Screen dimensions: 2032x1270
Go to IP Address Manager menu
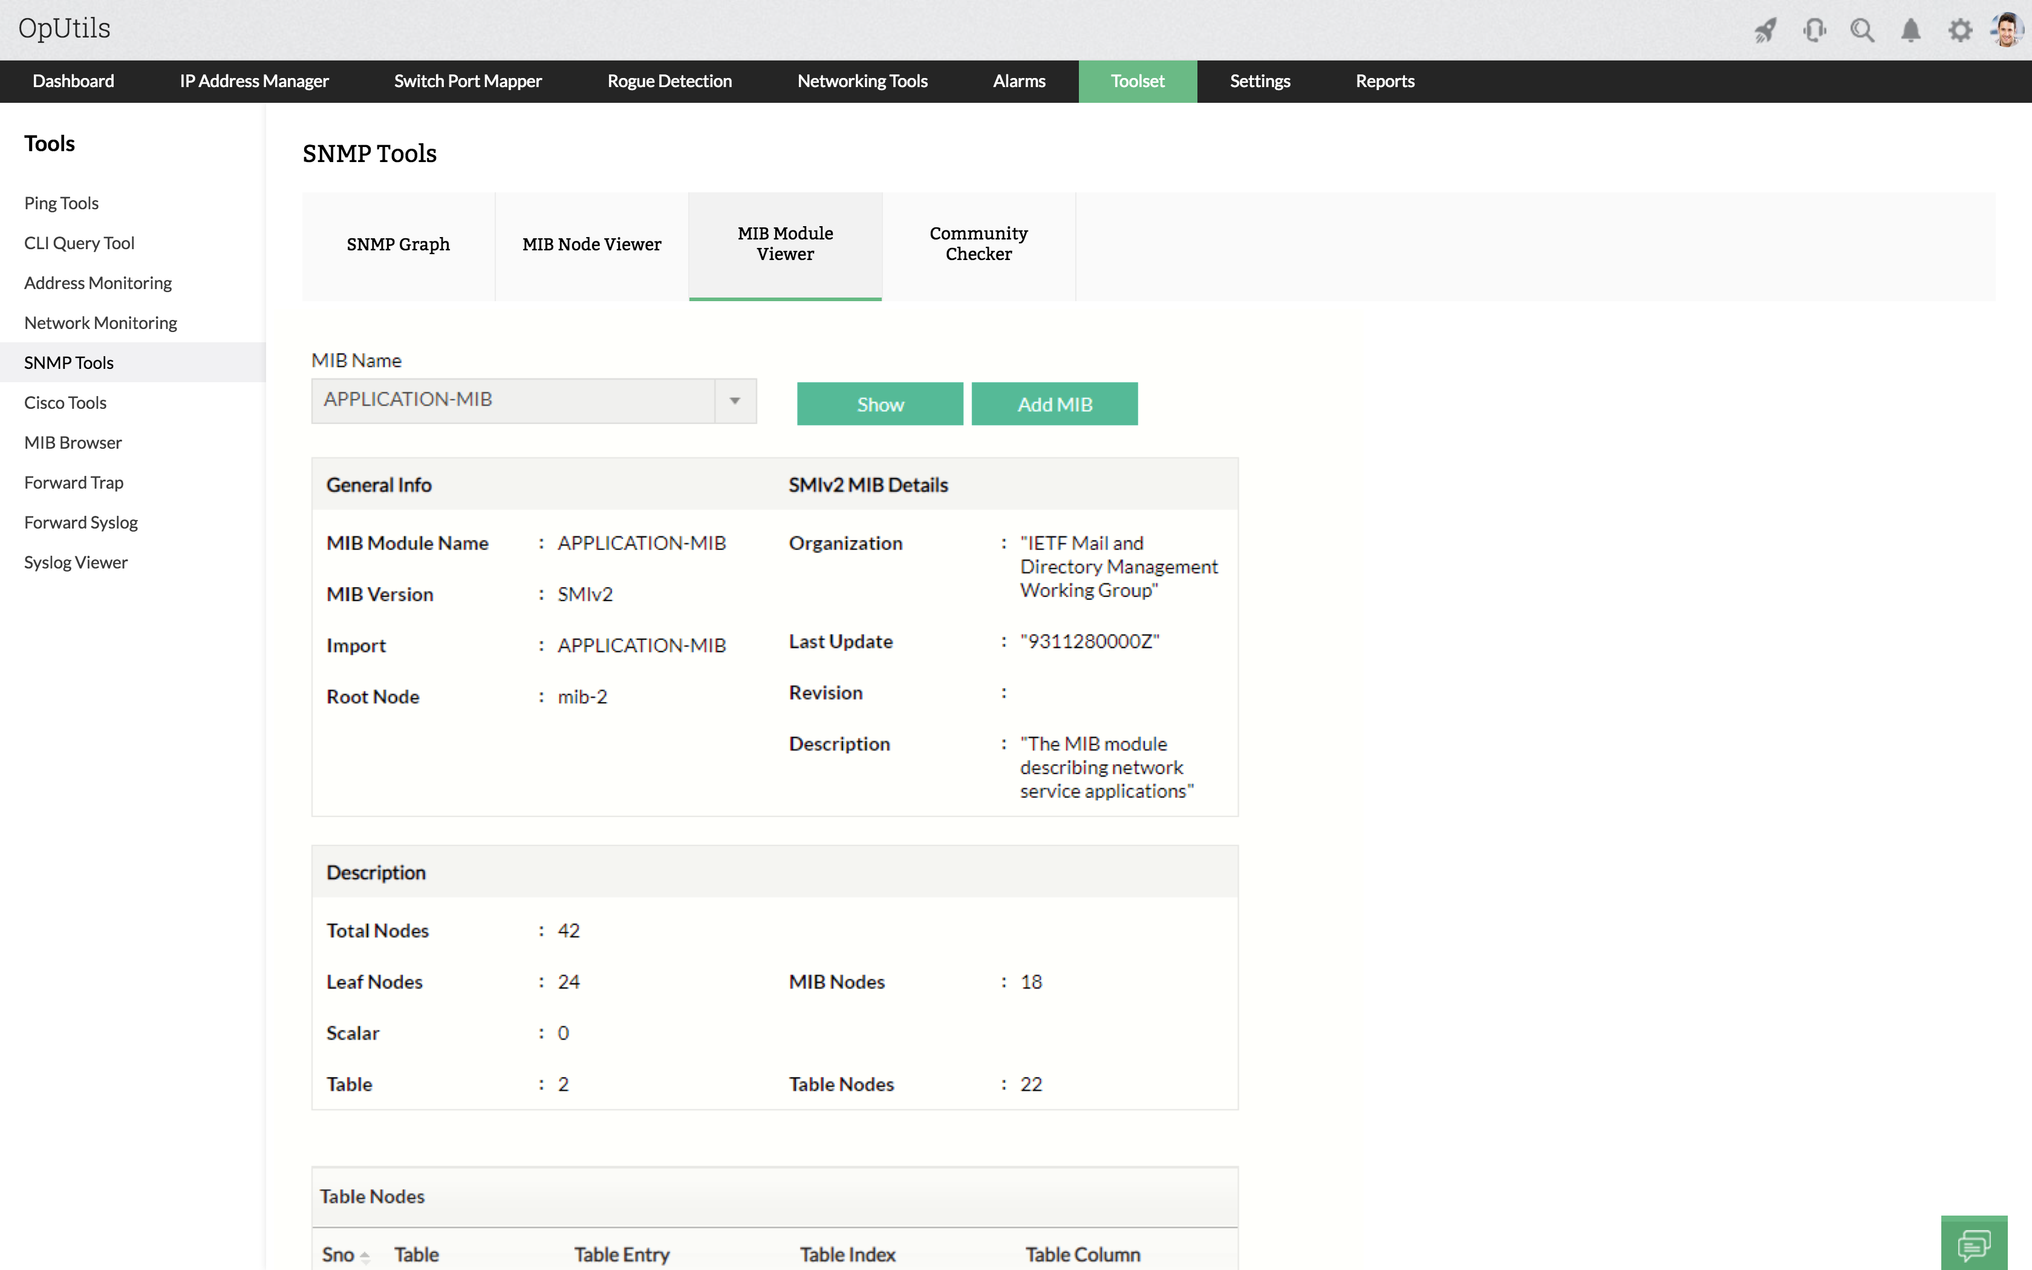coord(253,82)
